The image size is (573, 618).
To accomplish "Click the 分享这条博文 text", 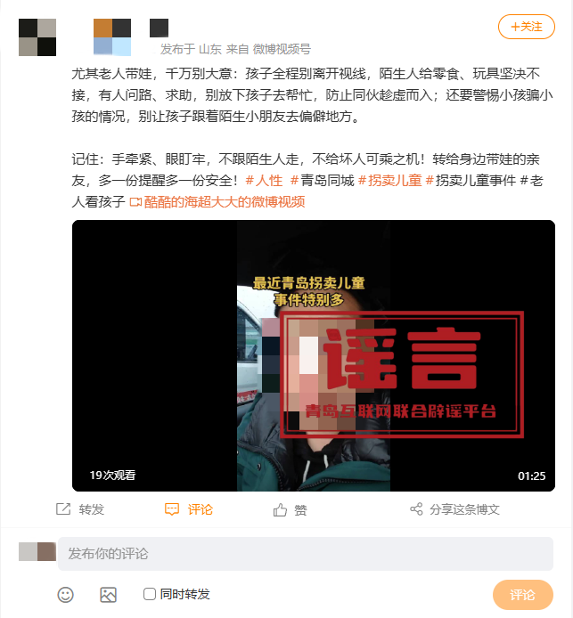I will click(x=464, y=509).
